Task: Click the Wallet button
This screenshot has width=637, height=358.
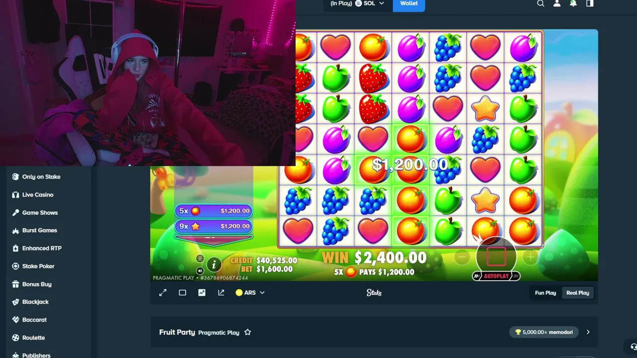Action: [x=409, y=4]
